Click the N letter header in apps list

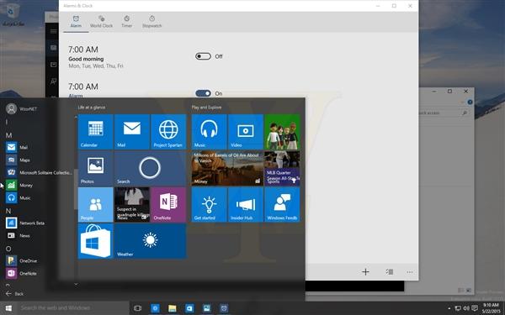(8, 211)
